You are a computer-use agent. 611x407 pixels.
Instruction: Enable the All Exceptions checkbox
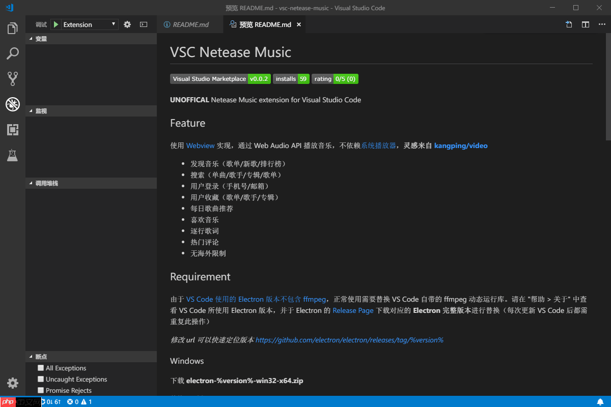tap(41, 368)
